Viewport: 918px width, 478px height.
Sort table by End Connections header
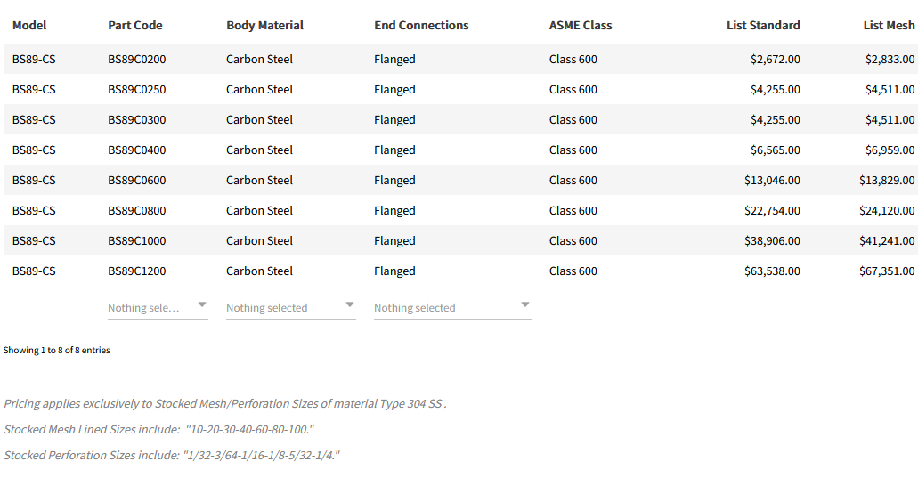tap(421, 26)
